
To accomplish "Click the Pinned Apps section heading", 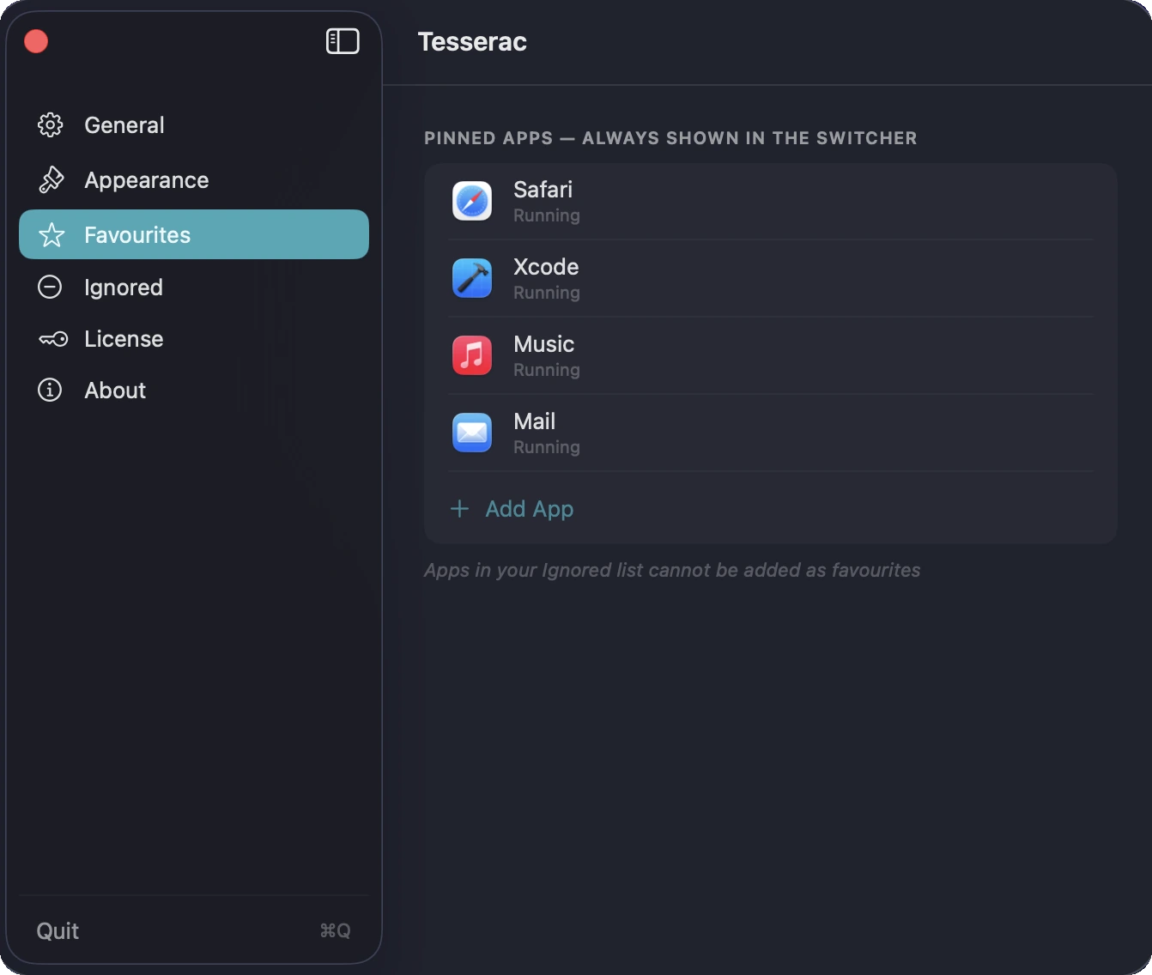I will coord(670,138).
